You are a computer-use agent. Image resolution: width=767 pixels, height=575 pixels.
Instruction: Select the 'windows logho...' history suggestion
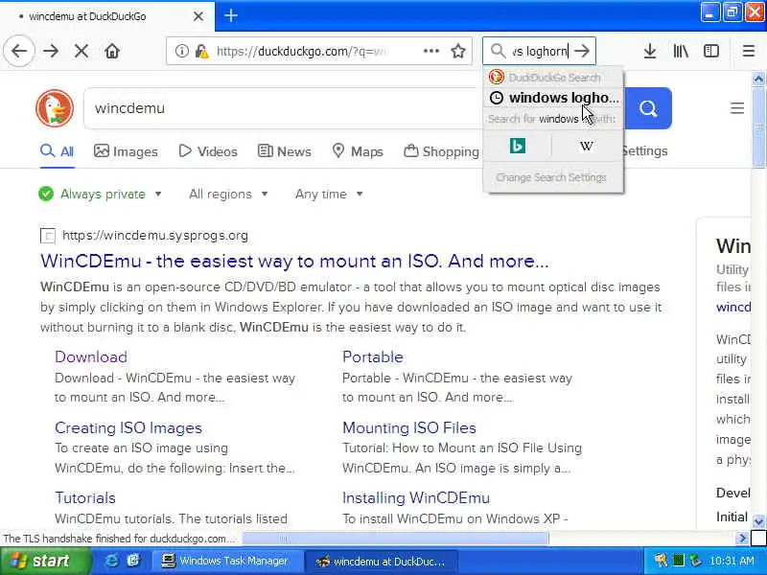point(554,98)
